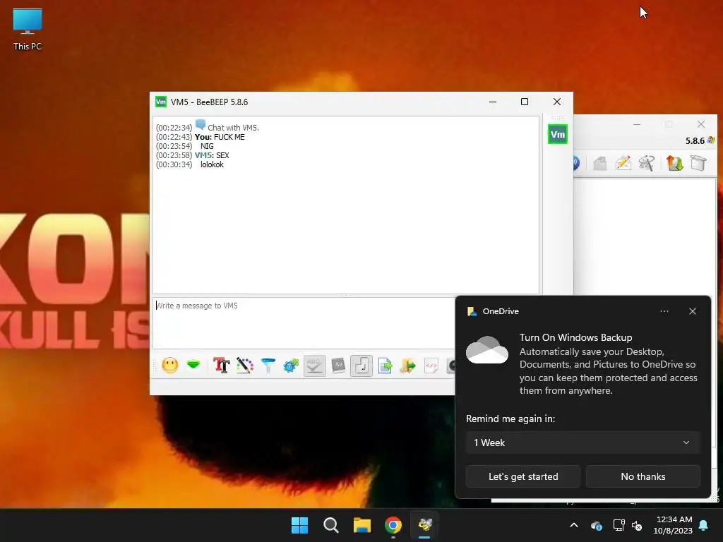Image resolution: width=723 pixels, height=542 pixels.
Task: Maximize the VM5 BeeBEEP chat window
Action: click(525, 102)
